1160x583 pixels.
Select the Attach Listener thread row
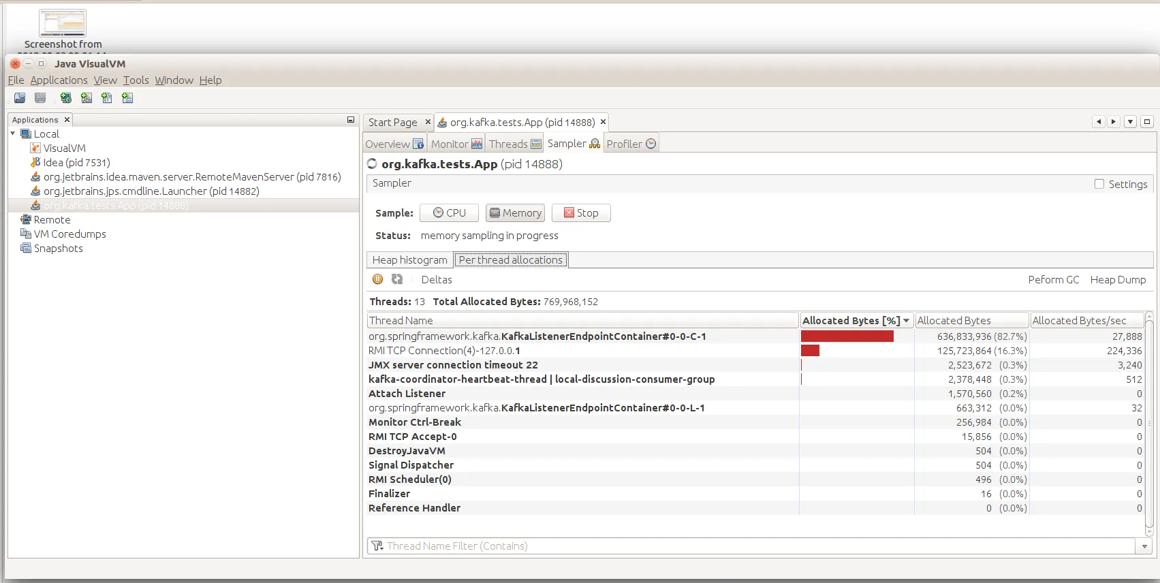(755, 394)
